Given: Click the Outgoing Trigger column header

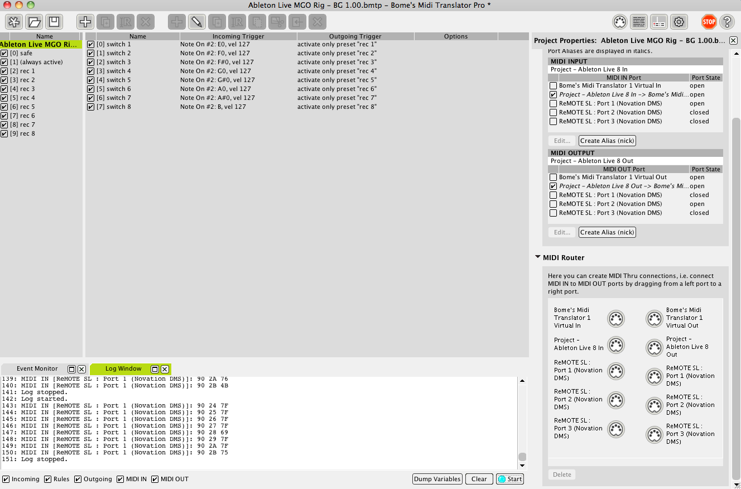Looking at the screenshot, I should pos(355,36).
